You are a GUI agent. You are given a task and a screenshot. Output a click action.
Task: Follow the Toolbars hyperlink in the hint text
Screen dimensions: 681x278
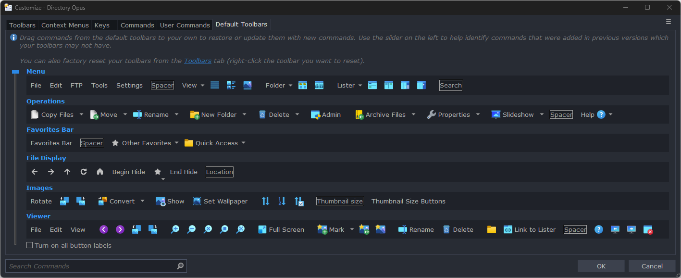[198, 61]
